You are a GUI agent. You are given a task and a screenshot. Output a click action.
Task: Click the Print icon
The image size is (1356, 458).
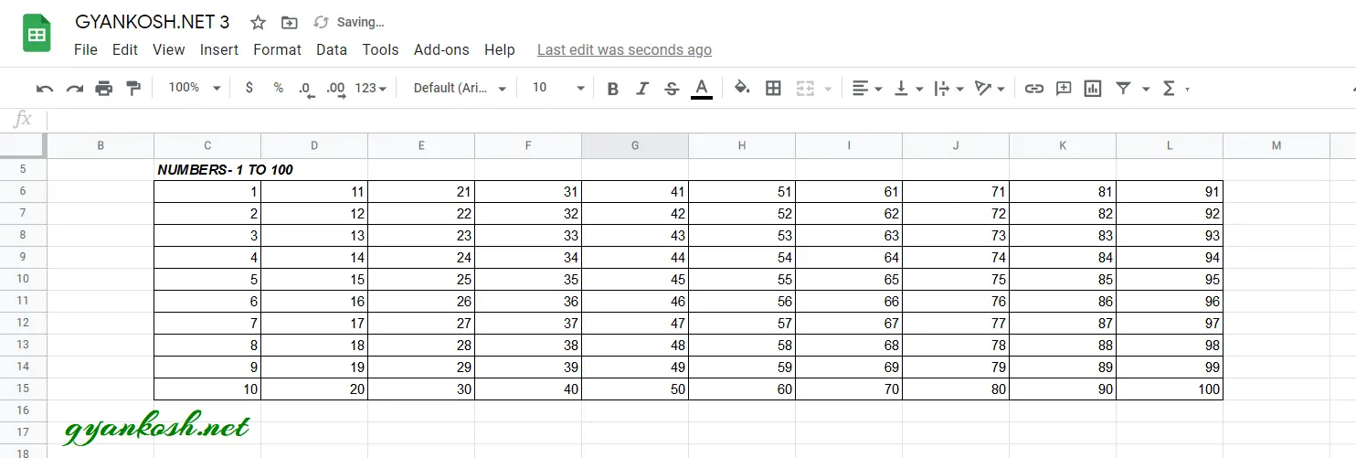[x=104, y=89]
